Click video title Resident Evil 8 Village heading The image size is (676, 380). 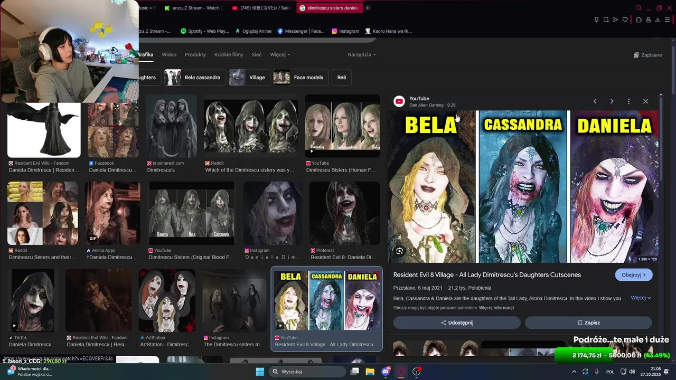[x=487, y=274]
